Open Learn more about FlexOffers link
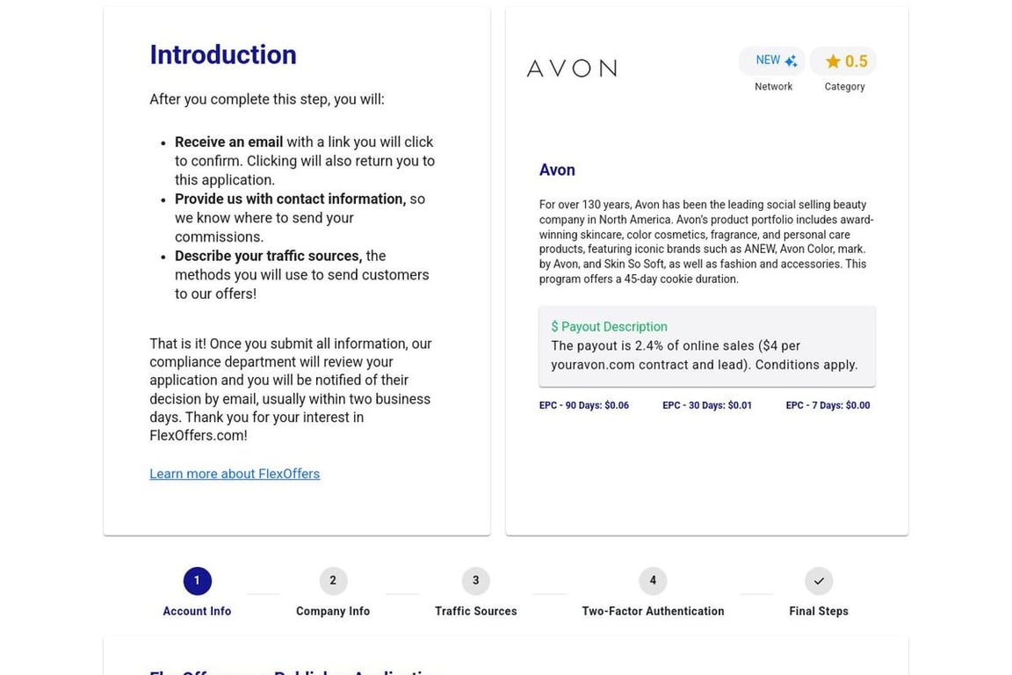1012x675 pixels. pos(235,474)
